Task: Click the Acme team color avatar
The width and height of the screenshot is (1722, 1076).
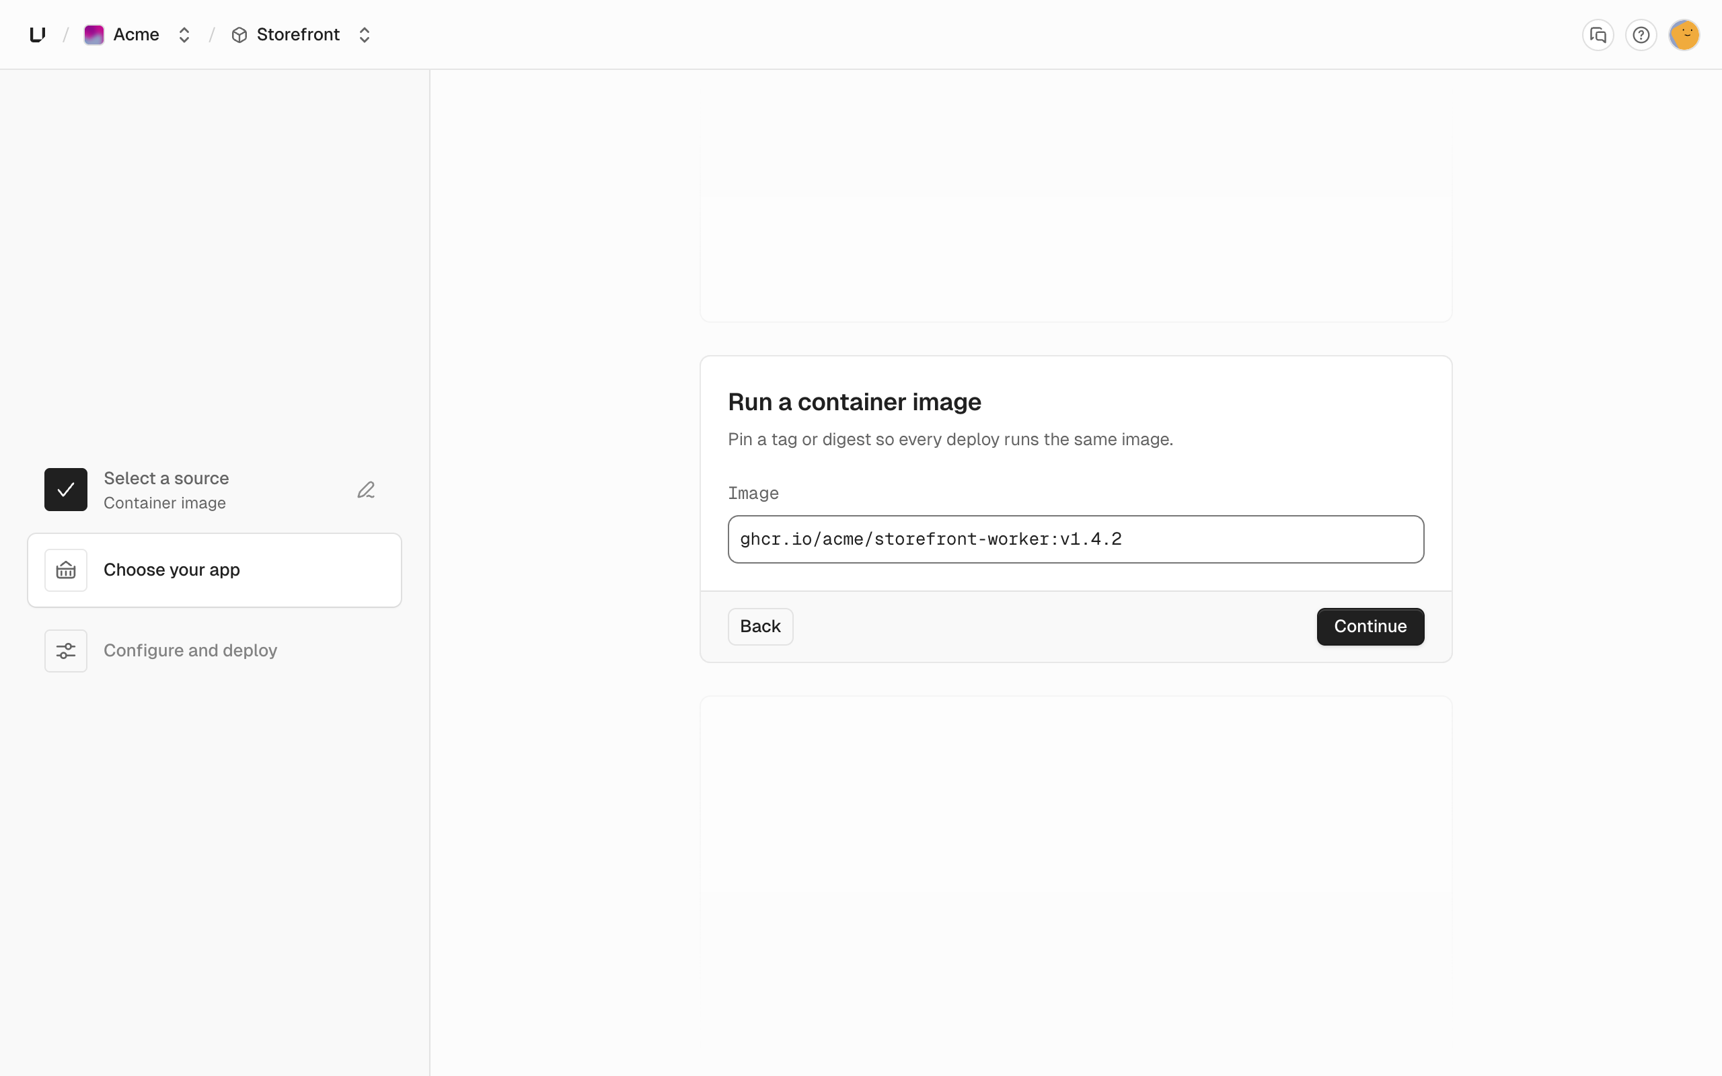Action: coord(94,34)
